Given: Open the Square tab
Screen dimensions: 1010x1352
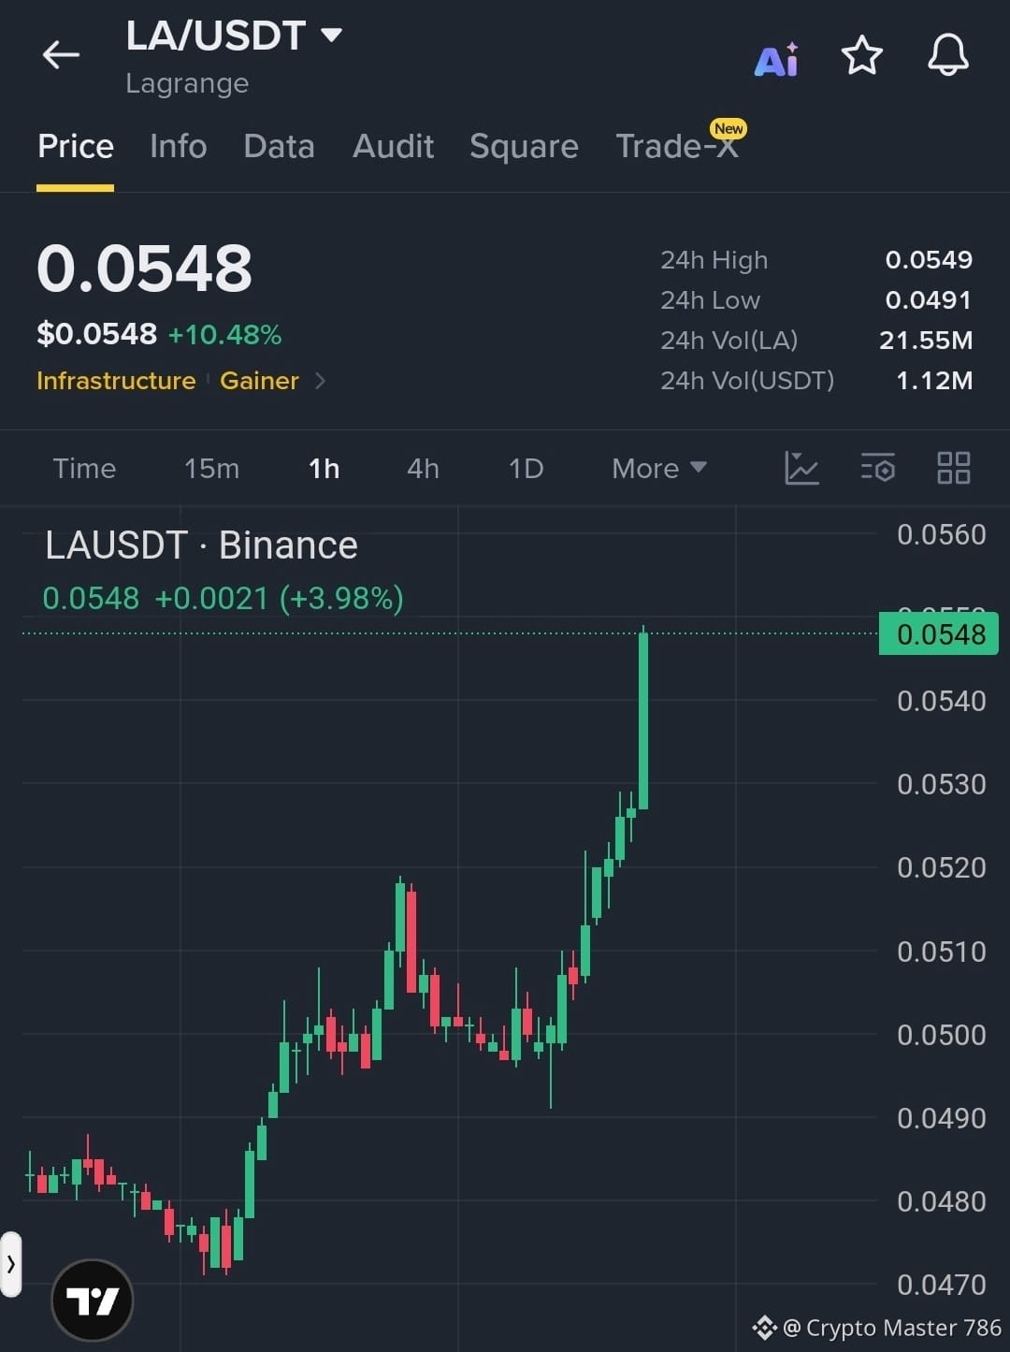Looking at the screenshot, I should (524, 147).
